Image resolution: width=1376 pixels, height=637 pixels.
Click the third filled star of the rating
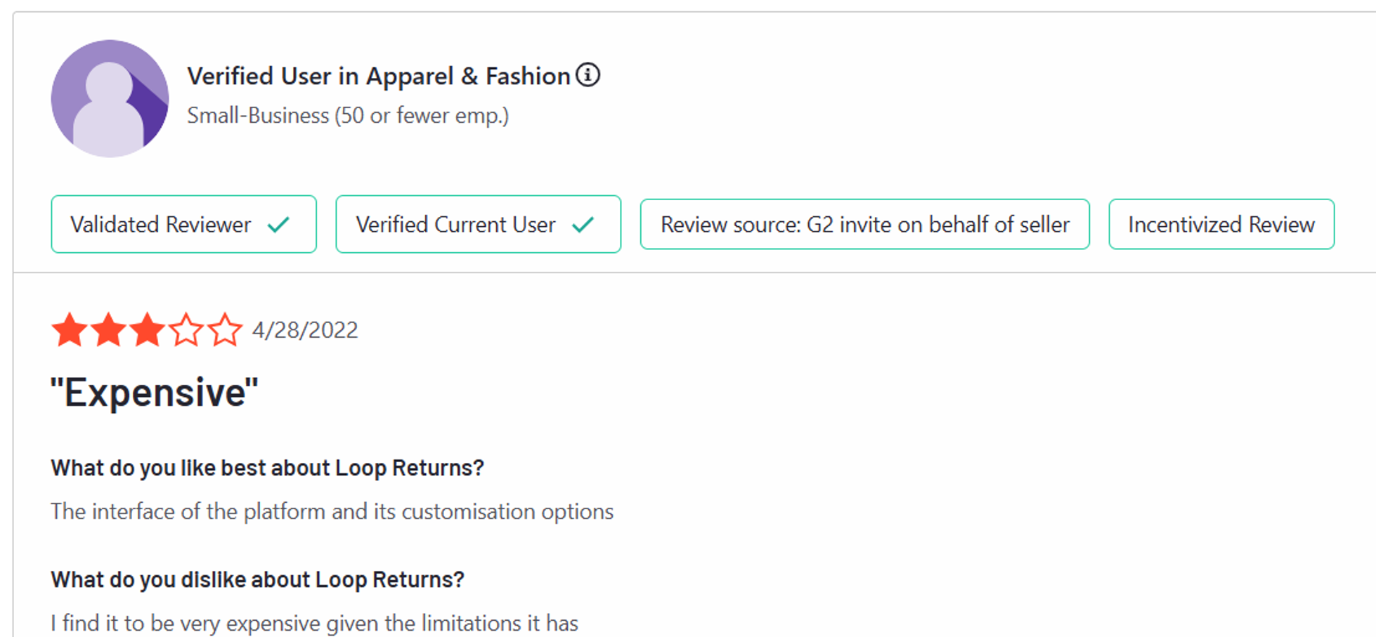point(146,329)
